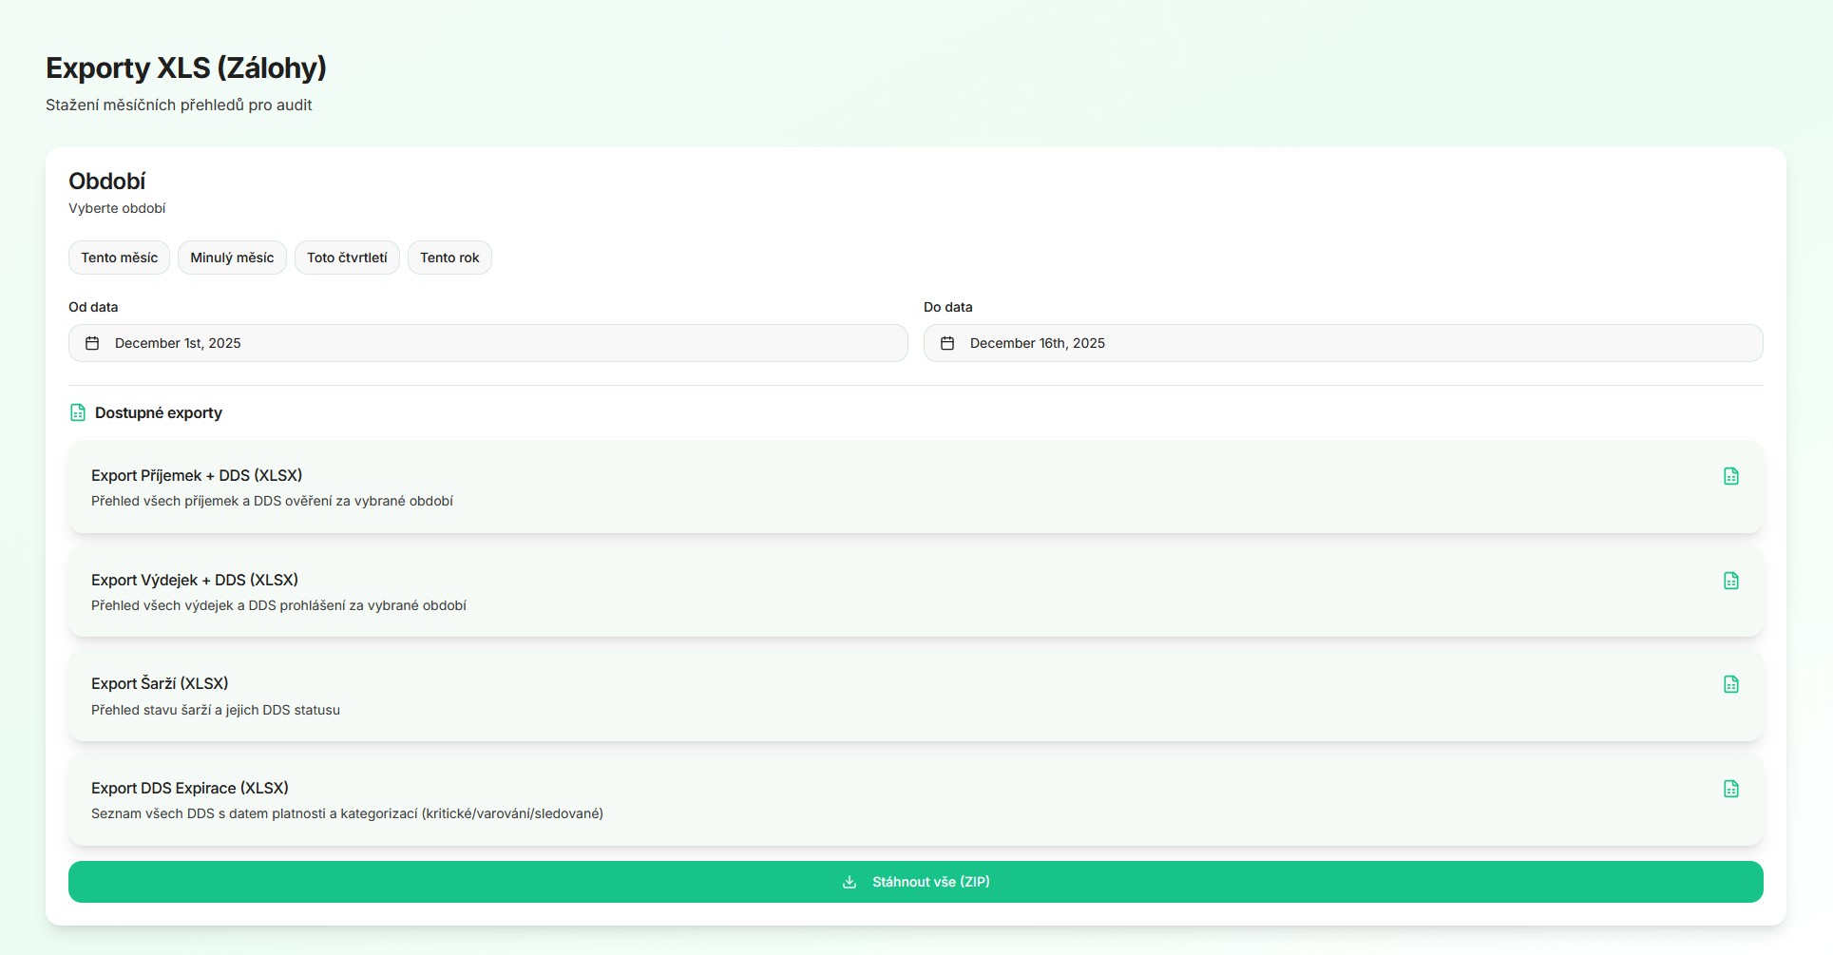Open the Export Příjemek + DDS (XLSX) card

click(855, 487)
